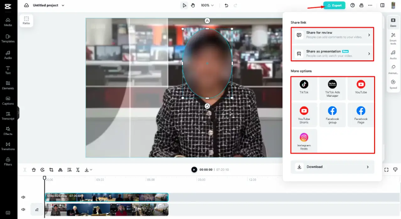Select the bottom track video clip
401x219 pixels.
coord(107,210)
